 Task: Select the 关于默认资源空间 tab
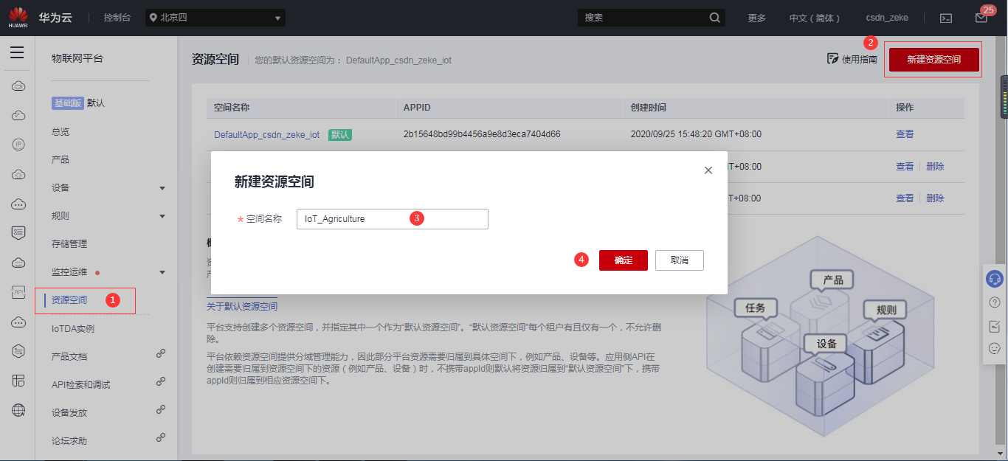click(x=242, y=307)
